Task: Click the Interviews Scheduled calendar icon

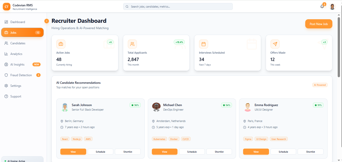Action: tap(203, 44)
